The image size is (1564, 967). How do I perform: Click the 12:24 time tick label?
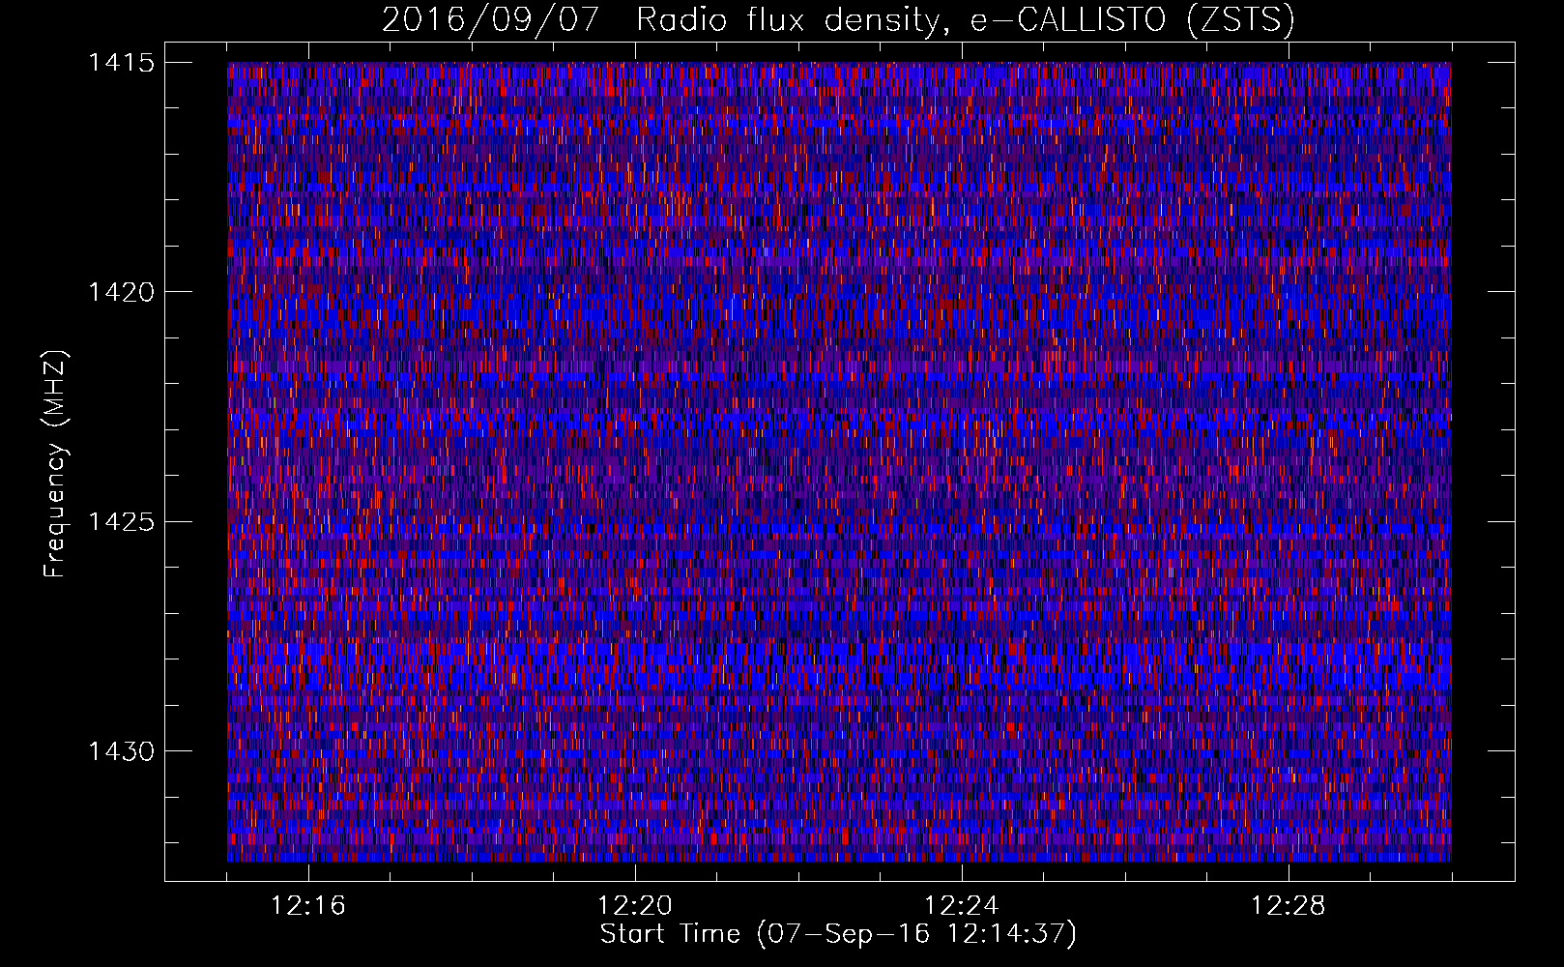click(x=962, y=906)
